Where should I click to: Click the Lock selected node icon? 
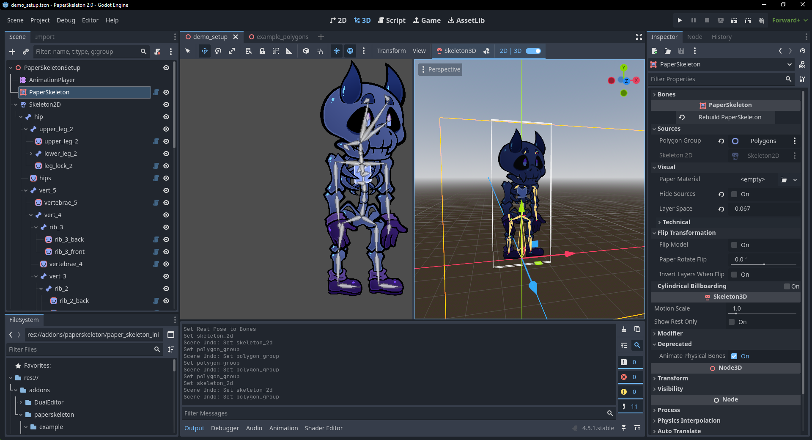click(262, 51)
